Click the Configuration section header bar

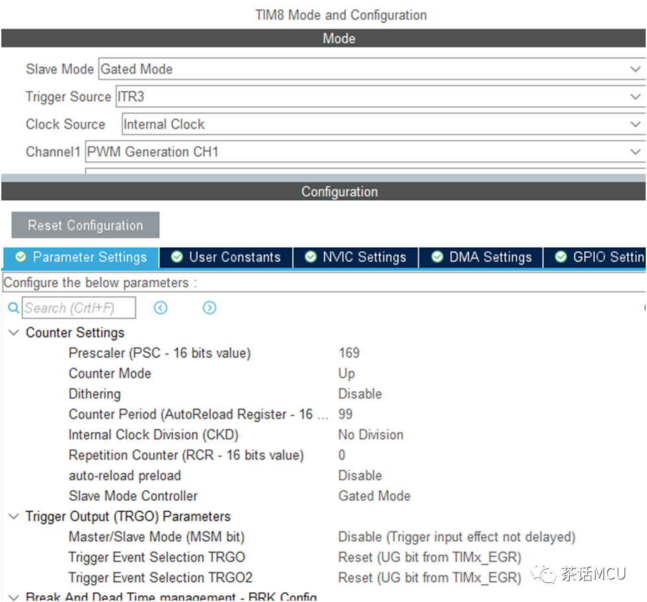point(324,192)
